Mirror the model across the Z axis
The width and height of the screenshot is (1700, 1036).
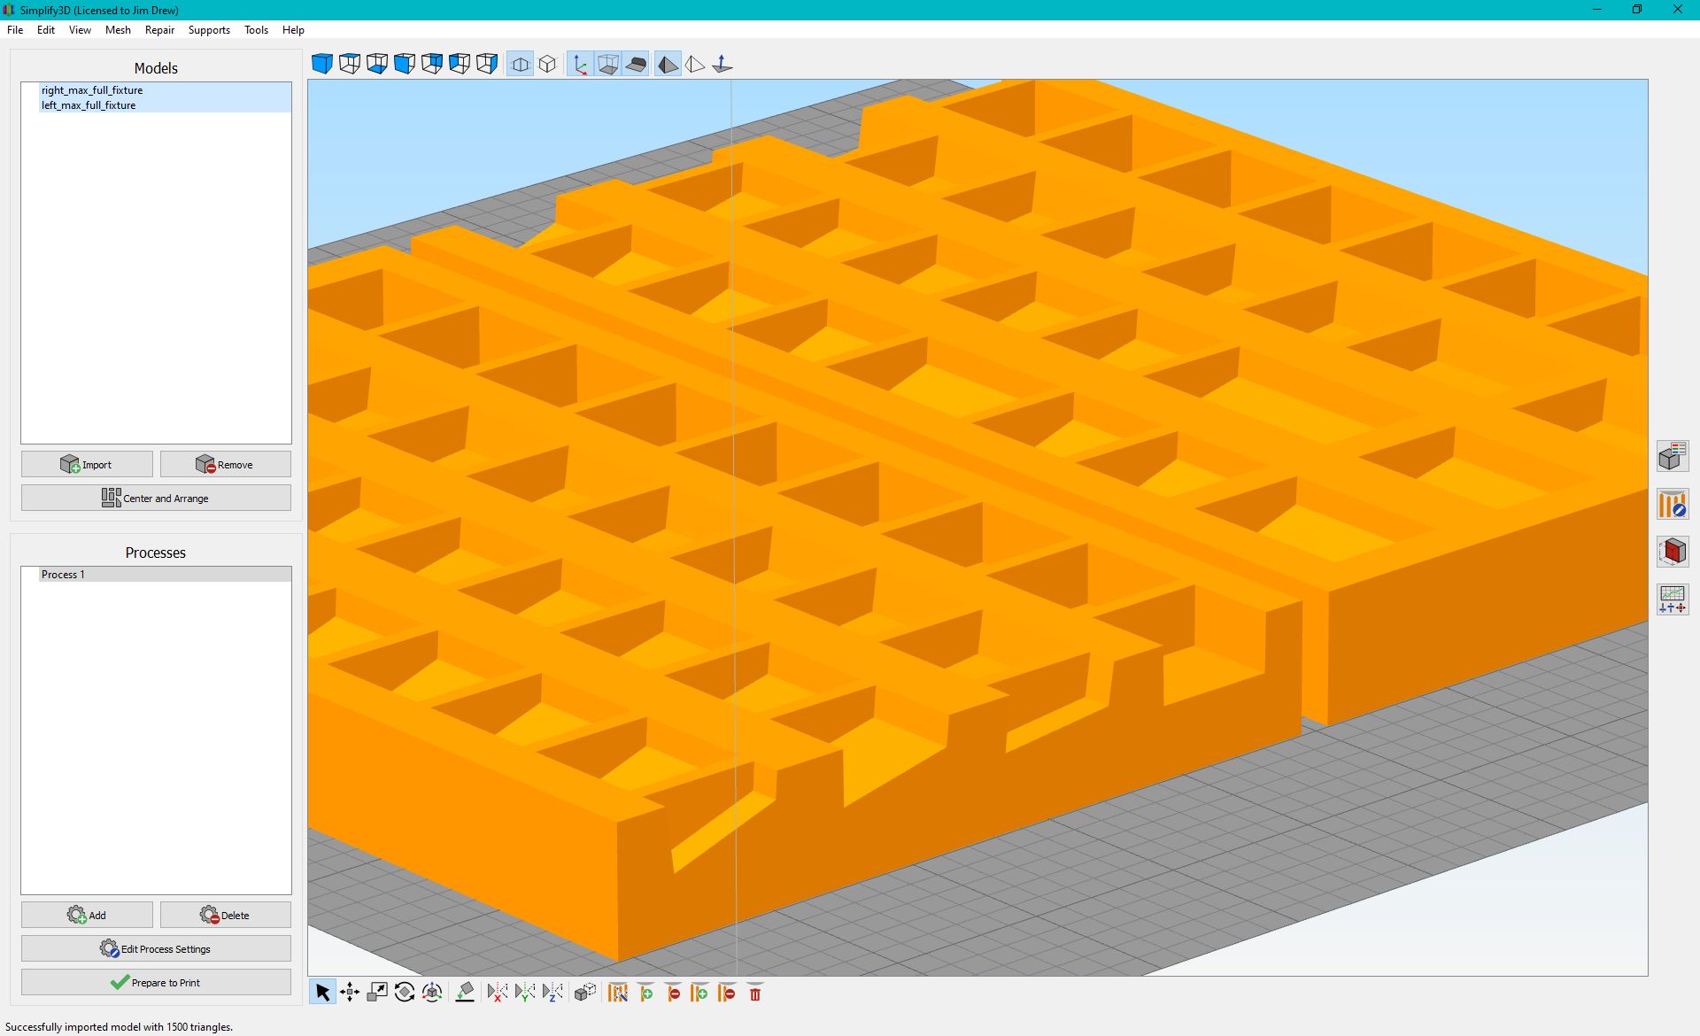tap(552, 993)
